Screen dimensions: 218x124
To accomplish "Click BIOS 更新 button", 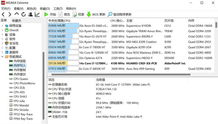I will pyautogui.click(x=96, y=14).
